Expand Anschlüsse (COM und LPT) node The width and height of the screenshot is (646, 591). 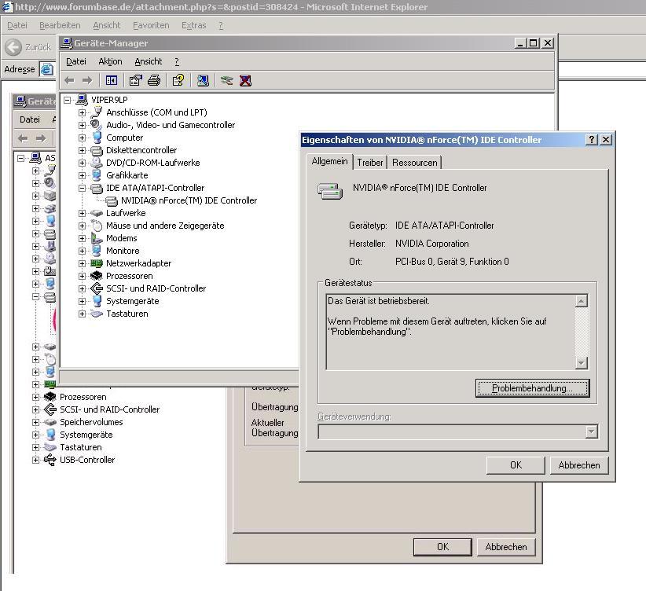point(82,112)
